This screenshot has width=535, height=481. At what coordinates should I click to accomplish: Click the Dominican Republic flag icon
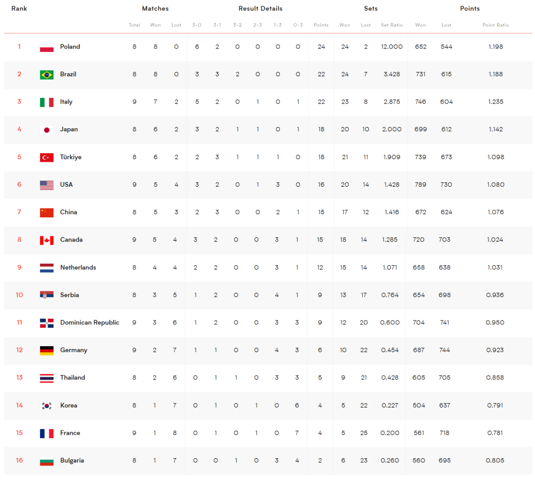point(47,323)
